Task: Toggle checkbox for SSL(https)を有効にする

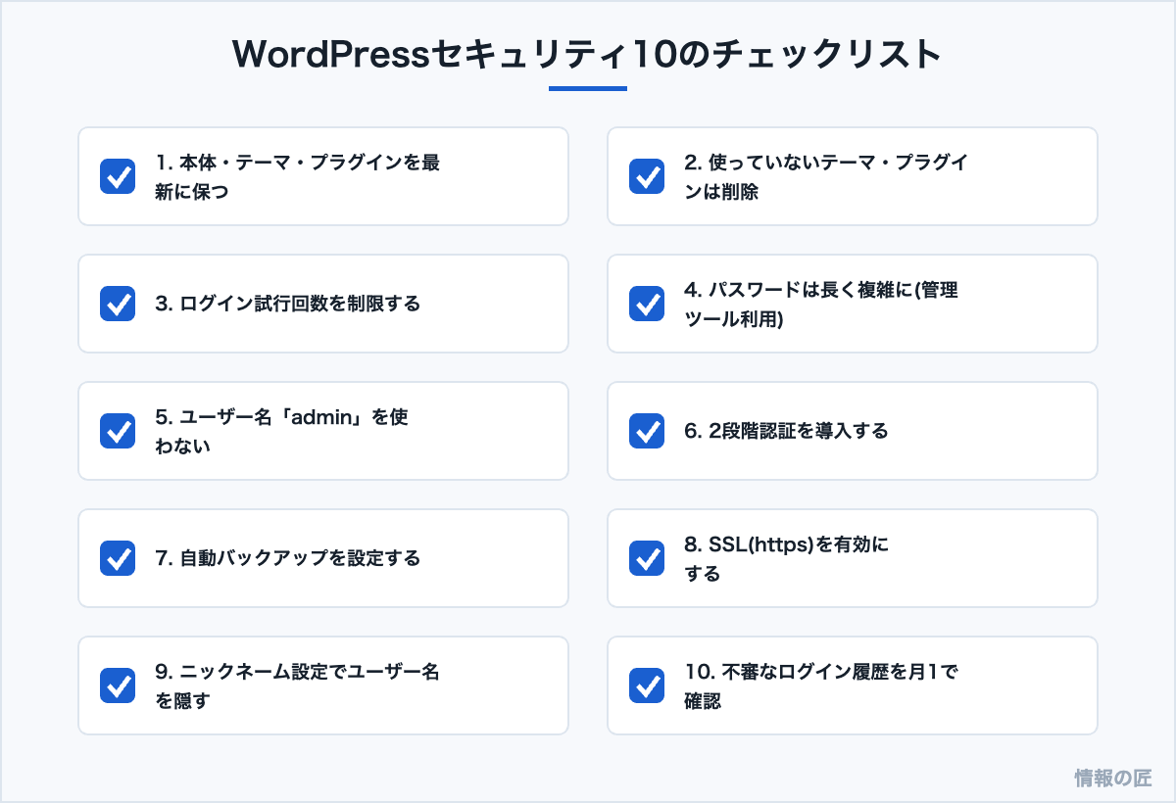Action: 647,558
